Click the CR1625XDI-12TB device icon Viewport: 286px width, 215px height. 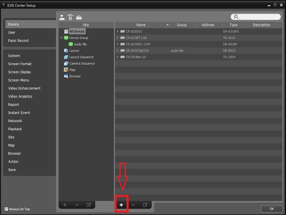[123, 44]
